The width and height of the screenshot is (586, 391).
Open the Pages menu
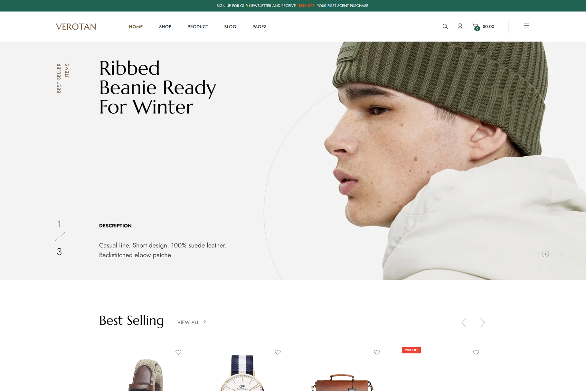point(260,27)
